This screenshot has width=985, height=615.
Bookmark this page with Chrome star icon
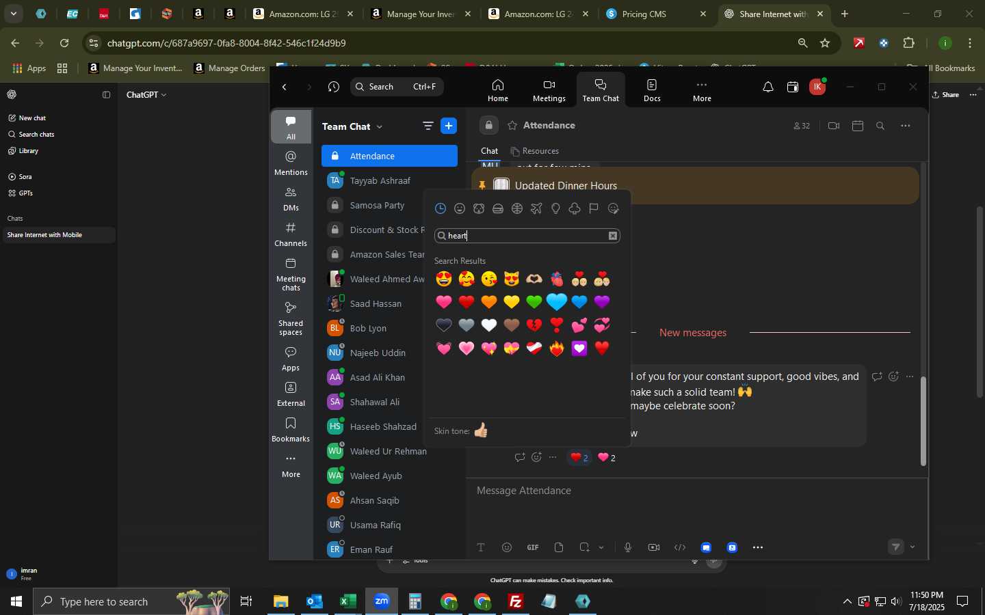click(825, 43)
